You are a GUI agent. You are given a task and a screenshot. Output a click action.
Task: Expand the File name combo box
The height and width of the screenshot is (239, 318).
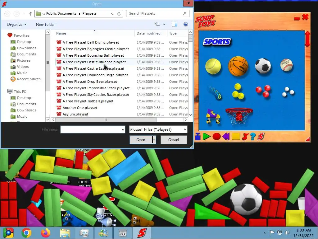tap(123, 129)
